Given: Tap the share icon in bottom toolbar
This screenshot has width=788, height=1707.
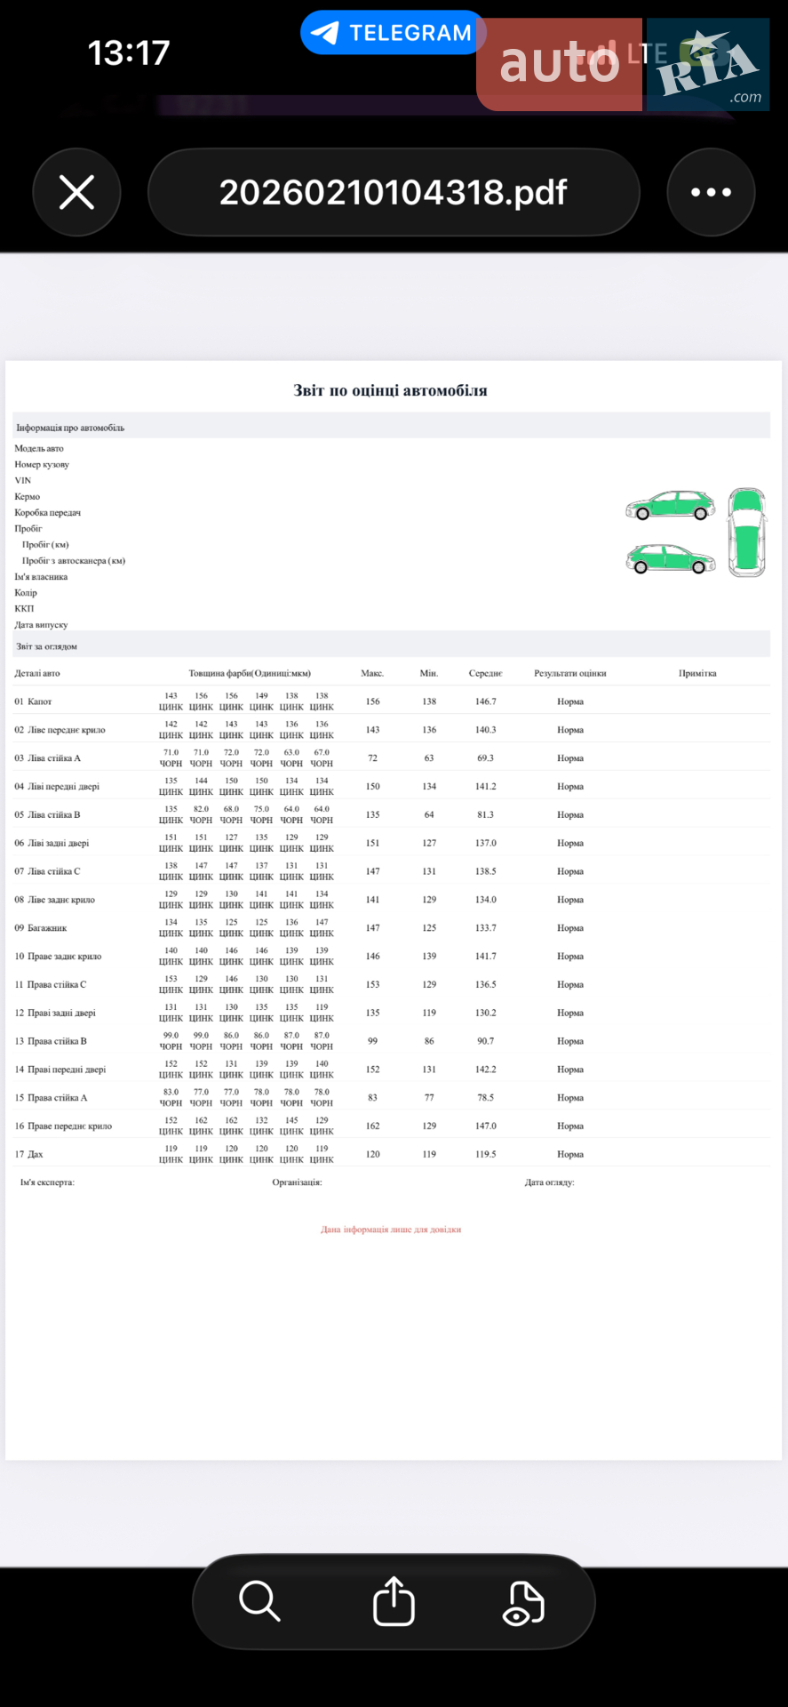Looking at the screenshot, I should (x=394, y=1601).
